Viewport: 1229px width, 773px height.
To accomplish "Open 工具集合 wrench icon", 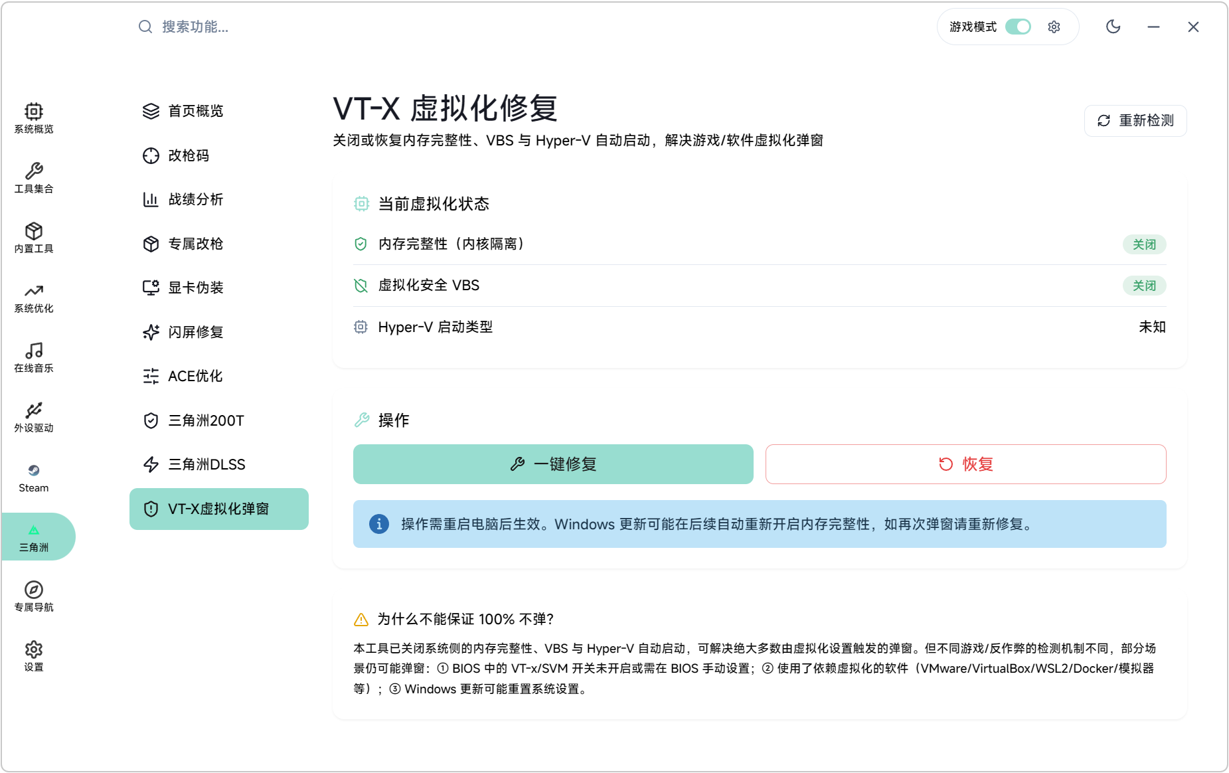I will (34, 171).
